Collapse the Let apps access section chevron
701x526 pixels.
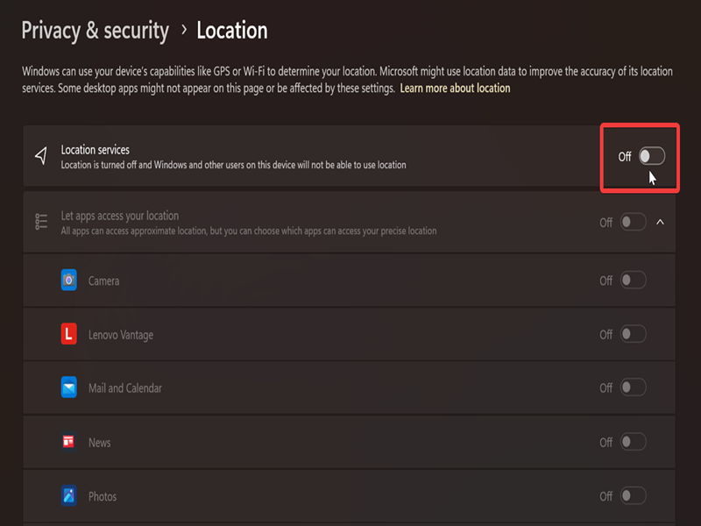(x=660, y=222)
